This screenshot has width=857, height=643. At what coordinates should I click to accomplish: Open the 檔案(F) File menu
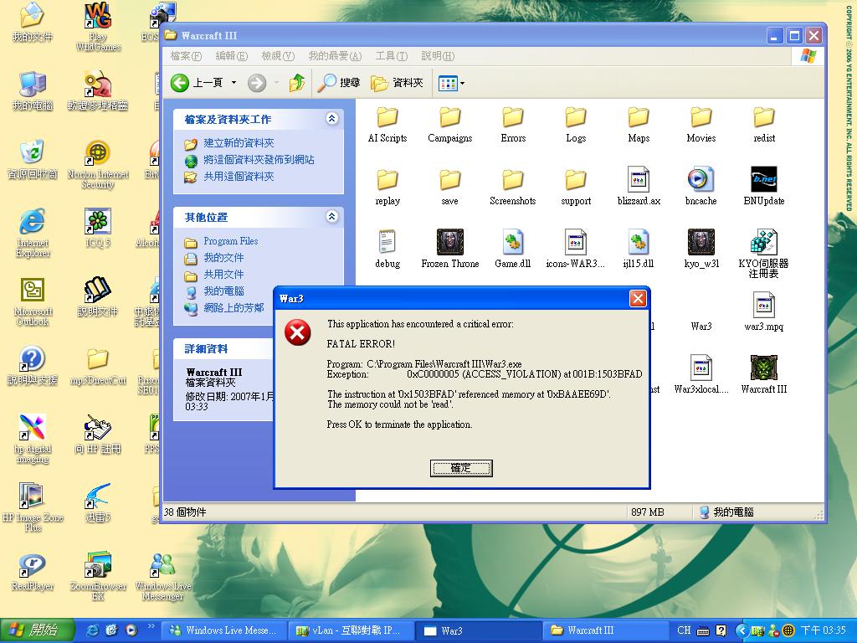(186, 56)
